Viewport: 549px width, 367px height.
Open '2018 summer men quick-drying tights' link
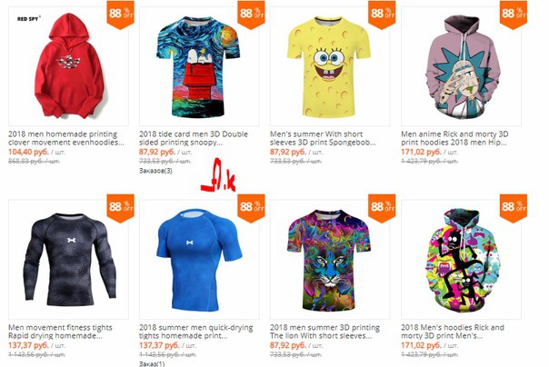(x=195, y=332)
